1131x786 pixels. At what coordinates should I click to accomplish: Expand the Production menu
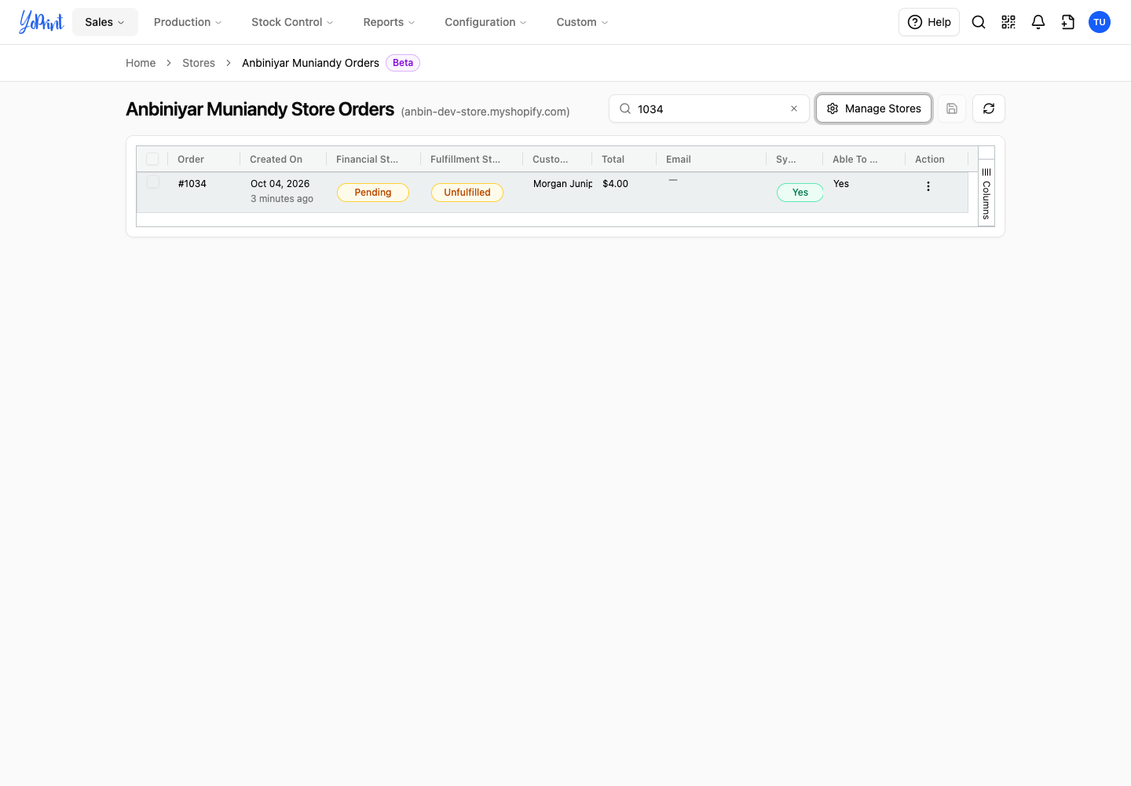pyautogui.click(x=188, y=22)
